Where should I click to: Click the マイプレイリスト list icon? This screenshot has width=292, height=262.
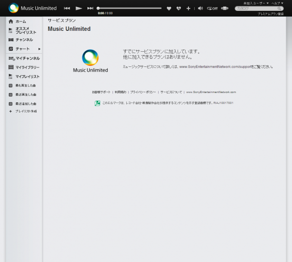pos(10,76)
